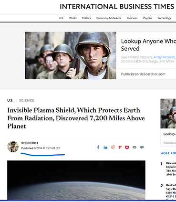Click the published date 11/27/14 text
The height and width of the screenshot is (202, 176).
[47, 148]
